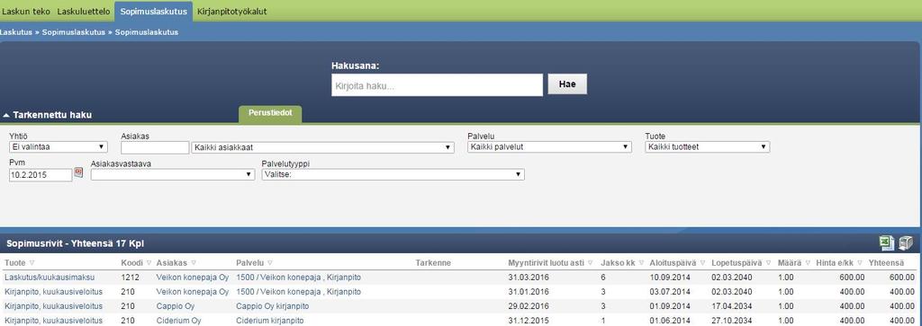
Task: Sort by Asiakas column filter arrow
Action: [194, 262]
